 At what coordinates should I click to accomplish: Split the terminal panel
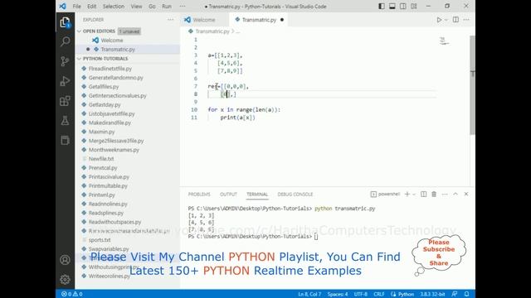click(423, 194)
